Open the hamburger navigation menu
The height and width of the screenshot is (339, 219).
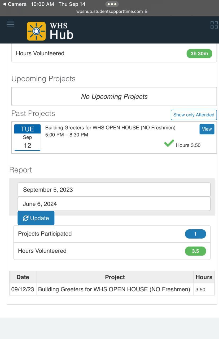[10, 24]
